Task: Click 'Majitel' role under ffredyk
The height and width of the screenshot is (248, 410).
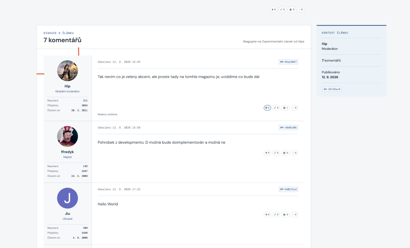Action: (68, 157)
